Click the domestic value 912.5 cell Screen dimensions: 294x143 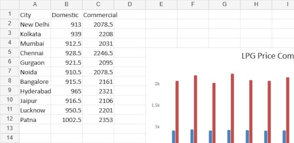(x=66, y=43)
